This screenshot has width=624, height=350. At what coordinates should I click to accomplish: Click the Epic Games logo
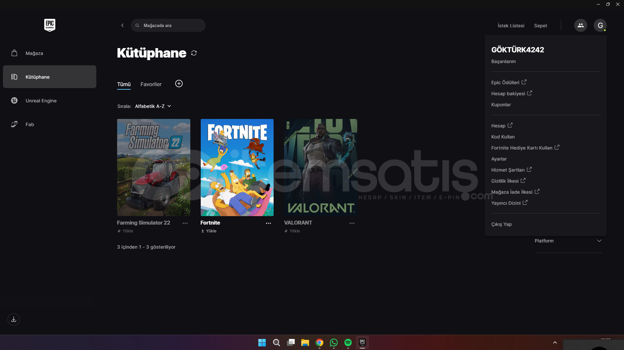(50, 25)
